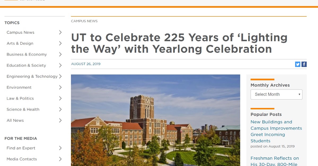Click the arrow icon beside Campus News
The image size is (318, 166).
pyautogui.click(x=61, y=32)
